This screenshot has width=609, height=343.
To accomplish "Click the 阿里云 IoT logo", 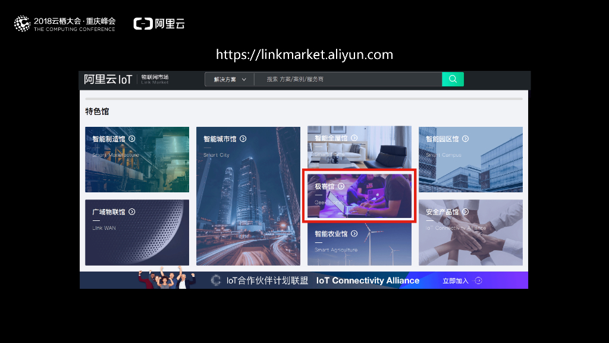I will 108,79.
